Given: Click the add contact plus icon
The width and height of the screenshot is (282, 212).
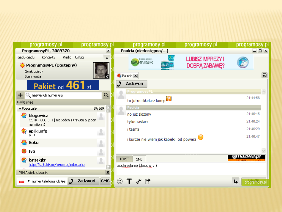Looking at the screenshot, I should pos(20,95).
